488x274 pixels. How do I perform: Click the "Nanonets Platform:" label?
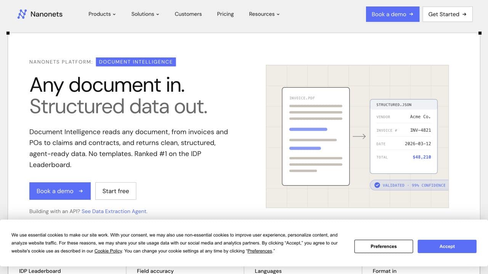pos(61,62)
